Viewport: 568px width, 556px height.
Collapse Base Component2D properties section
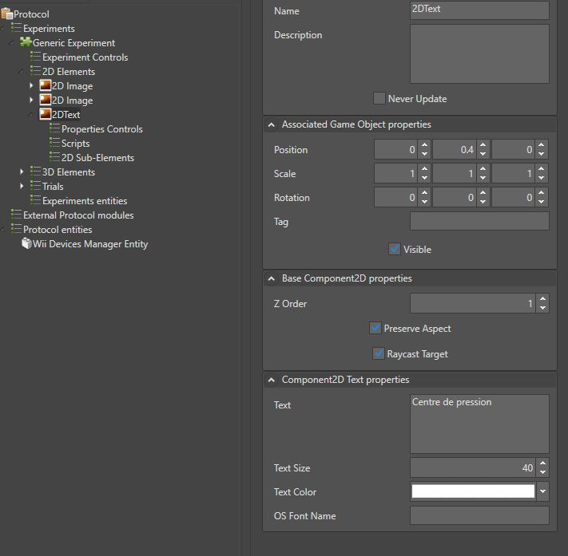(x=271, y=278)
